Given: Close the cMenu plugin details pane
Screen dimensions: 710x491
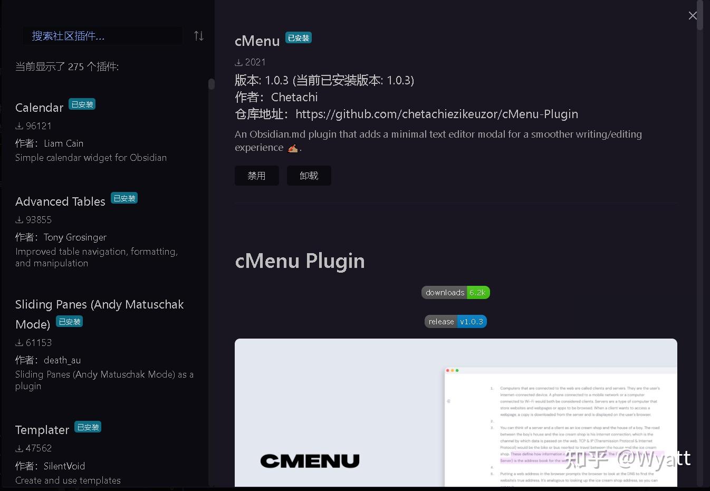Looking at the screenshot, I should pyautogui.click(x=693, y=15).
